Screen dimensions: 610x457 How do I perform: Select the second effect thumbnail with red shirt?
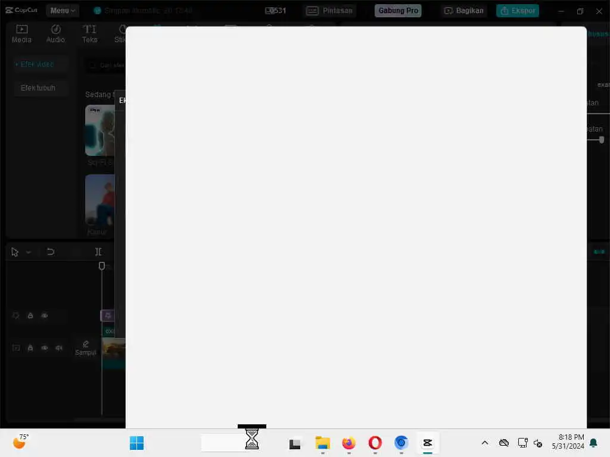coord(100,200)
